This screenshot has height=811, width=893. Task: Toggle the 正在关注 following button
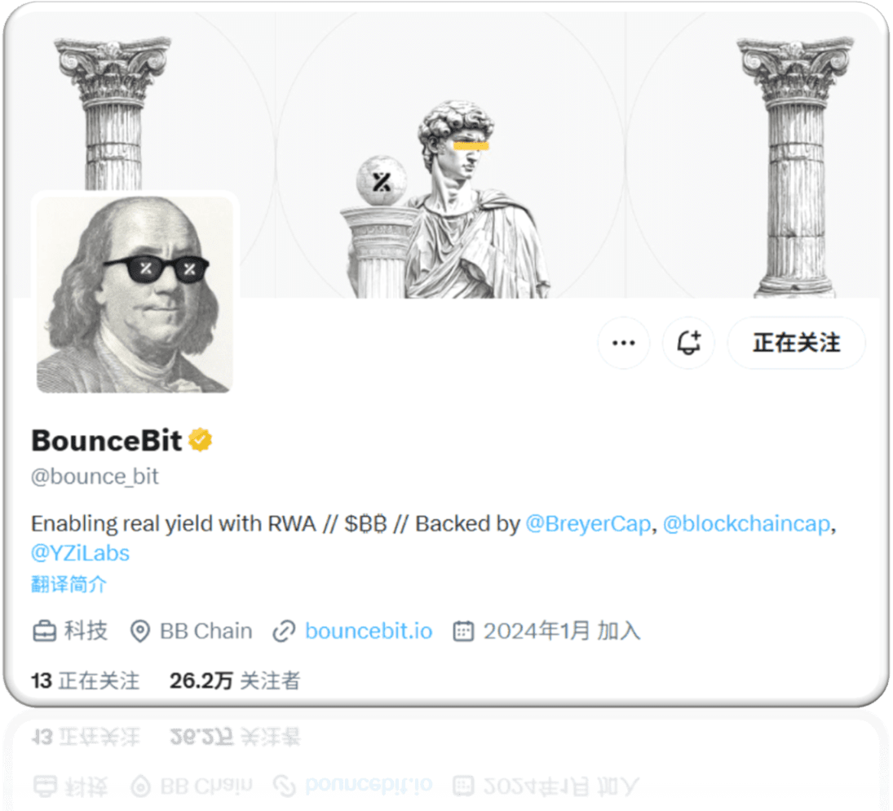point(796,343)
